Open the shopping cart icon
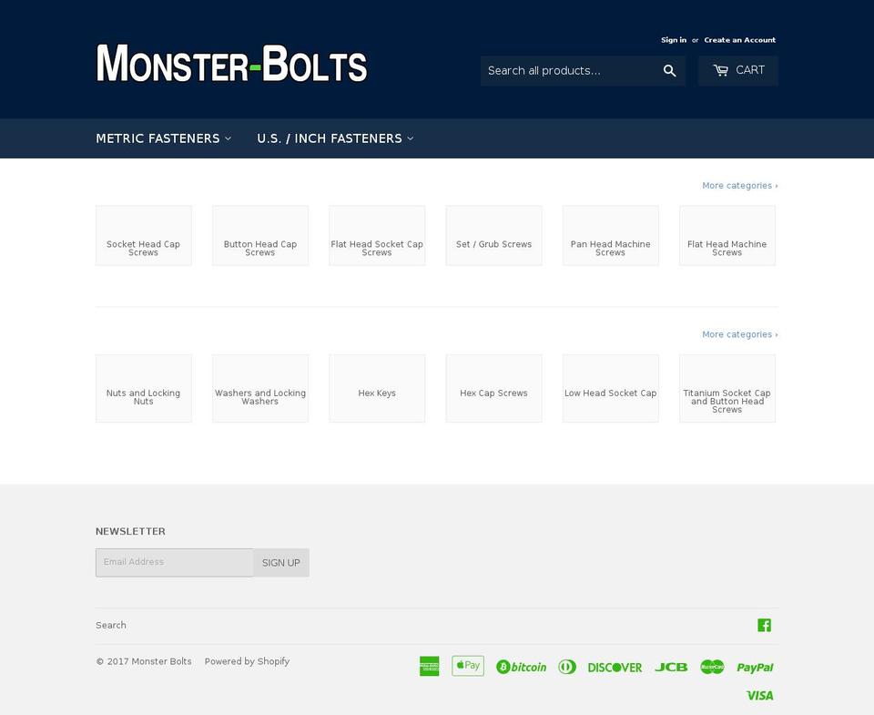 720,70
